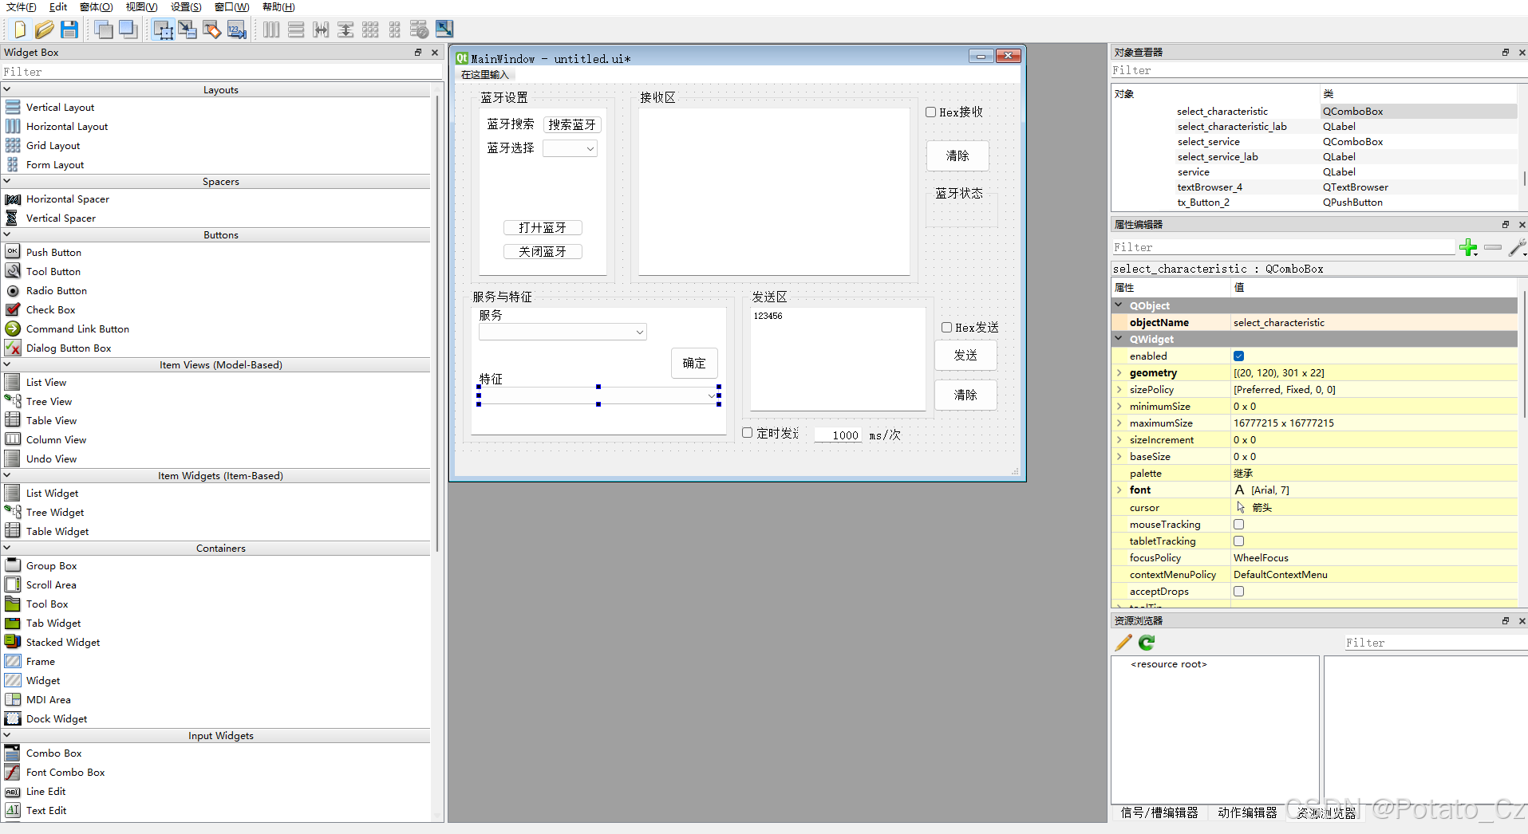Expand the geometry property in the editor
Screen dimensions: 1528x834
pos(1120,372)
